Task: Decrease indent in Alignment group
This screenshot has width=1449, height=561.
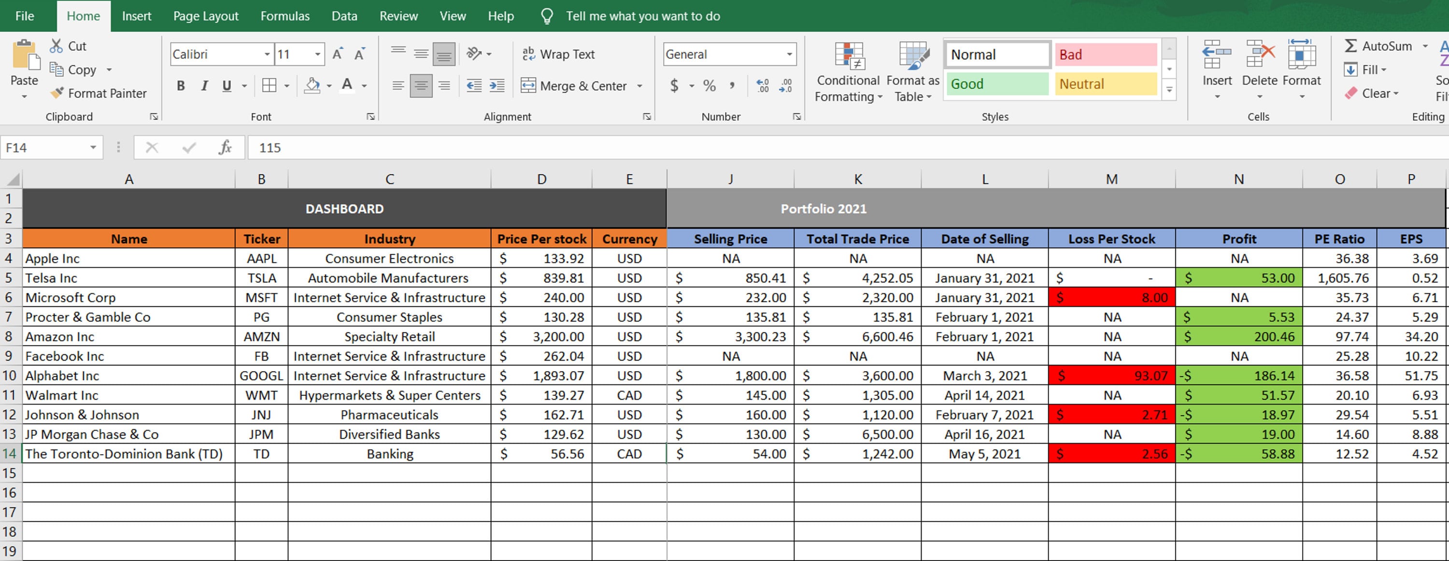Action: pyautogui.click(x=474, y=85)
